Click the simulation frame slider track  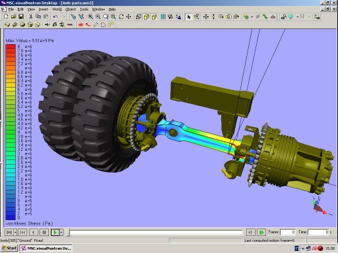(156, 233)
